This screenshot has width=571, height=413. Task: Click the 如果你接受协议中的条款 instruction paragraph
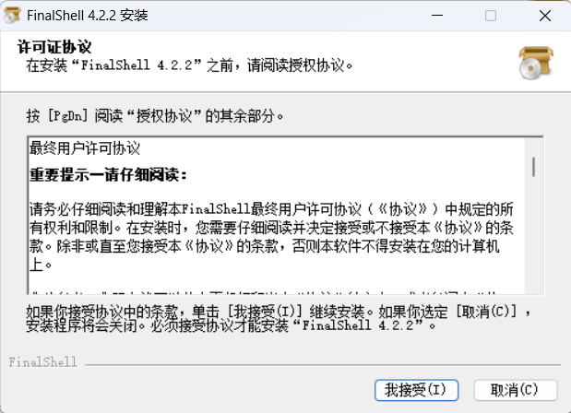pos(279,318)
